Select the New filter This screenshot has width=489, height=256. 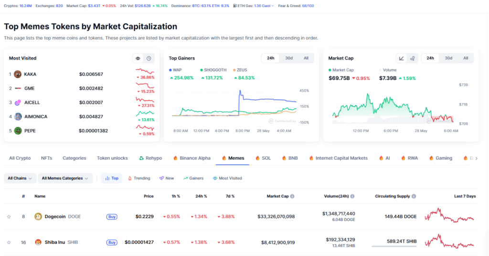(x=167, y=178)
